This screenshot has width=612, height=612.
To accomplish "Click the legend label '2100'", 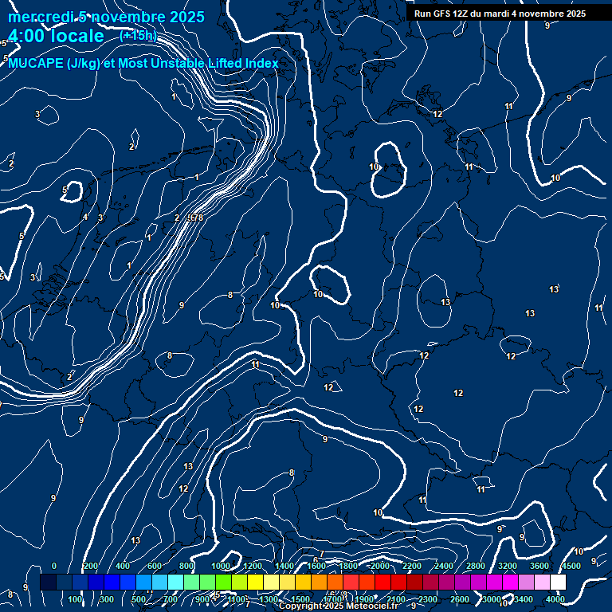I will click(x=396, y=599).
